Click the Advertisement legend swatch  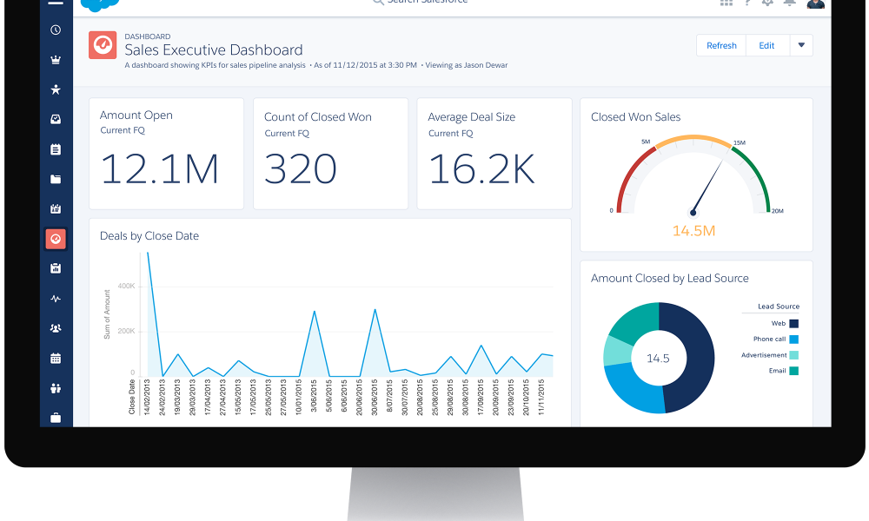point(793,355)
